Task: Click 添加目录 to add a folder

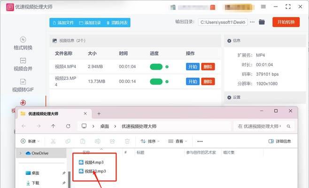Action: (x=90, y=23)
